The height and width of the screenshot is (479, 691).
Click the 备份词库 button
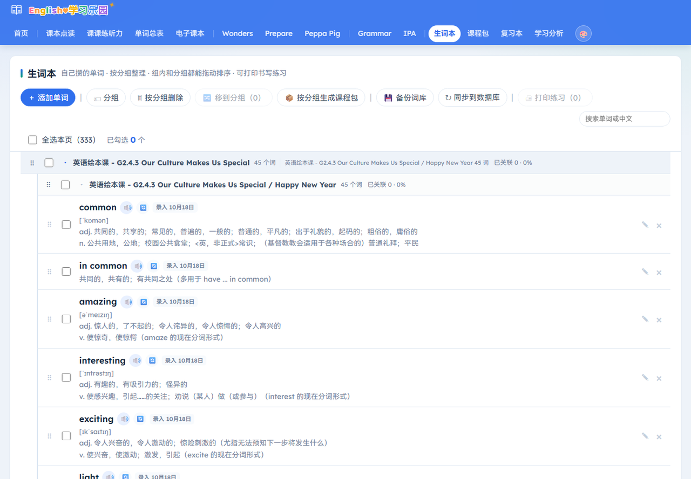(405, 98)
